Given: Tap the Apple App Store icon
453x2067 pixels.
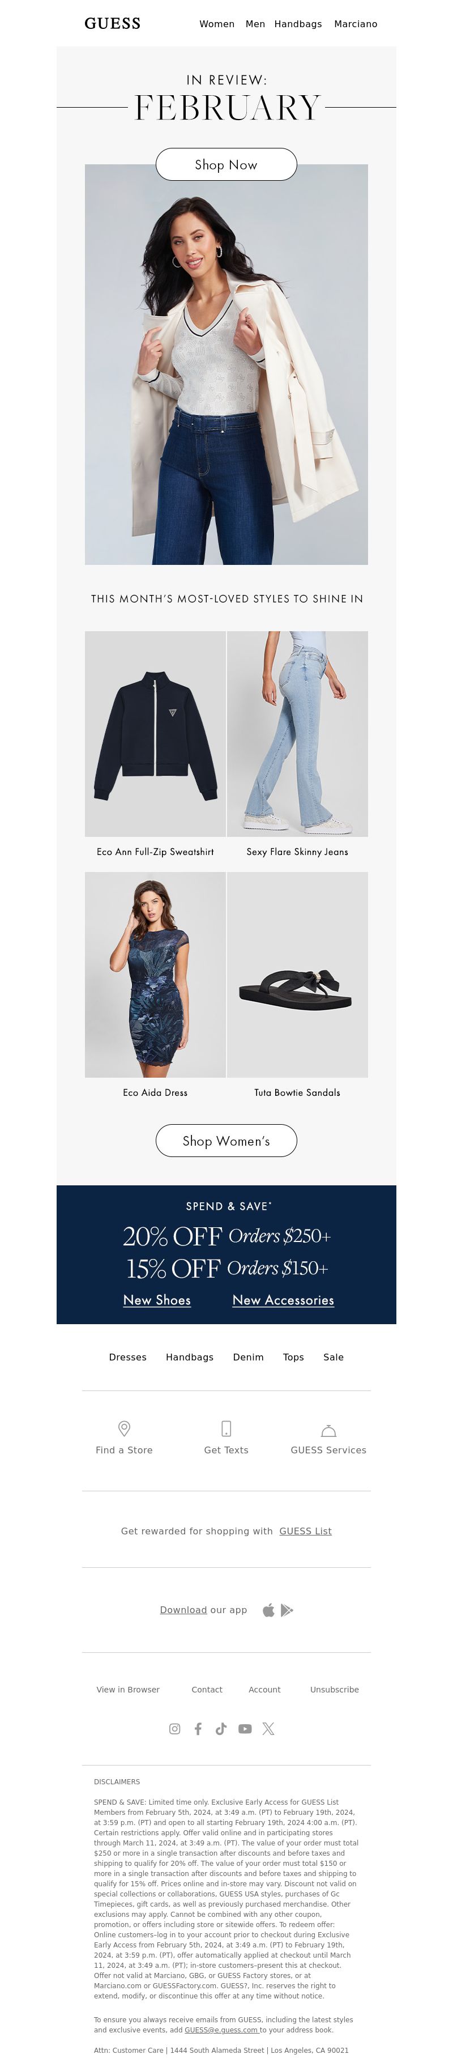Looking at the screenshot, I should [x=268, y=1610].
